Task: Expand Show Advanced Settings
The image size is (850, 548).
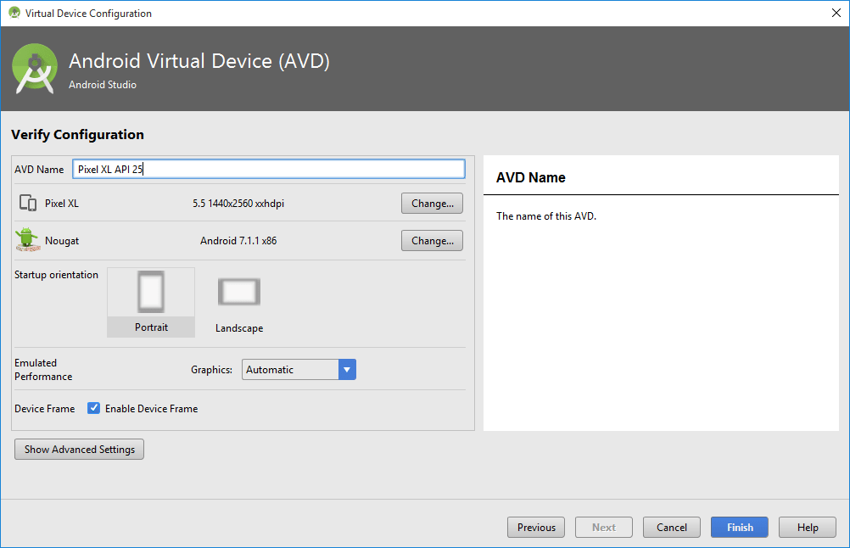Action: coord(79,450)
